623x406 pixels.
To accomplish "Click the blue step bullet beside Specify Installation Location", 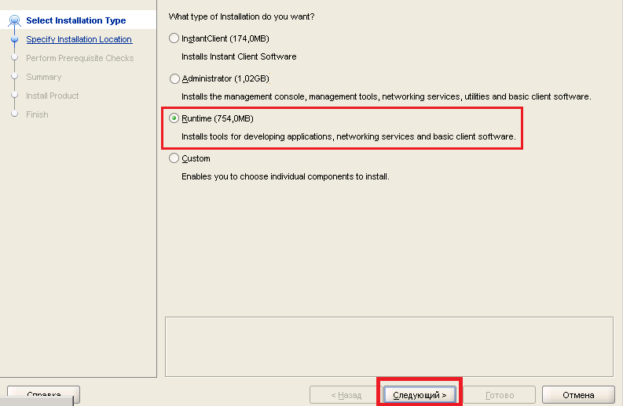I will tap(15, 39).
